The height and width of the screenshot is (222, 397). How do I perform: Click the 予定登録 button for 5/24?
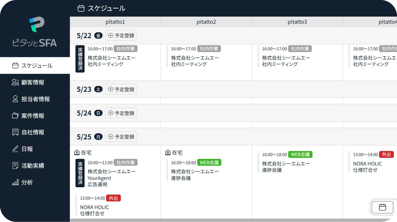pos(121,113)
